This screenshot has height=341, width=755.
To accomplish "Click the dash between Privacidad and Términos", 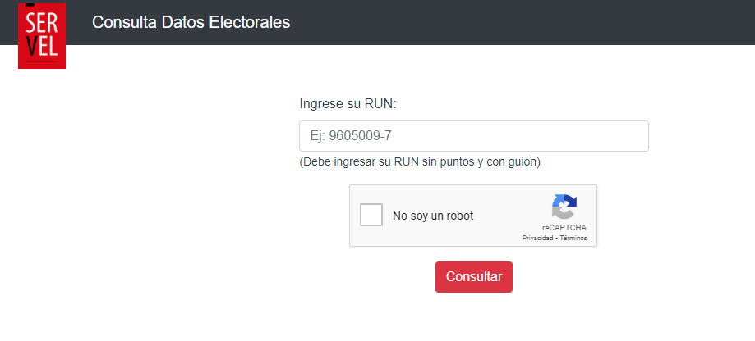I will [x=556, y=239].
